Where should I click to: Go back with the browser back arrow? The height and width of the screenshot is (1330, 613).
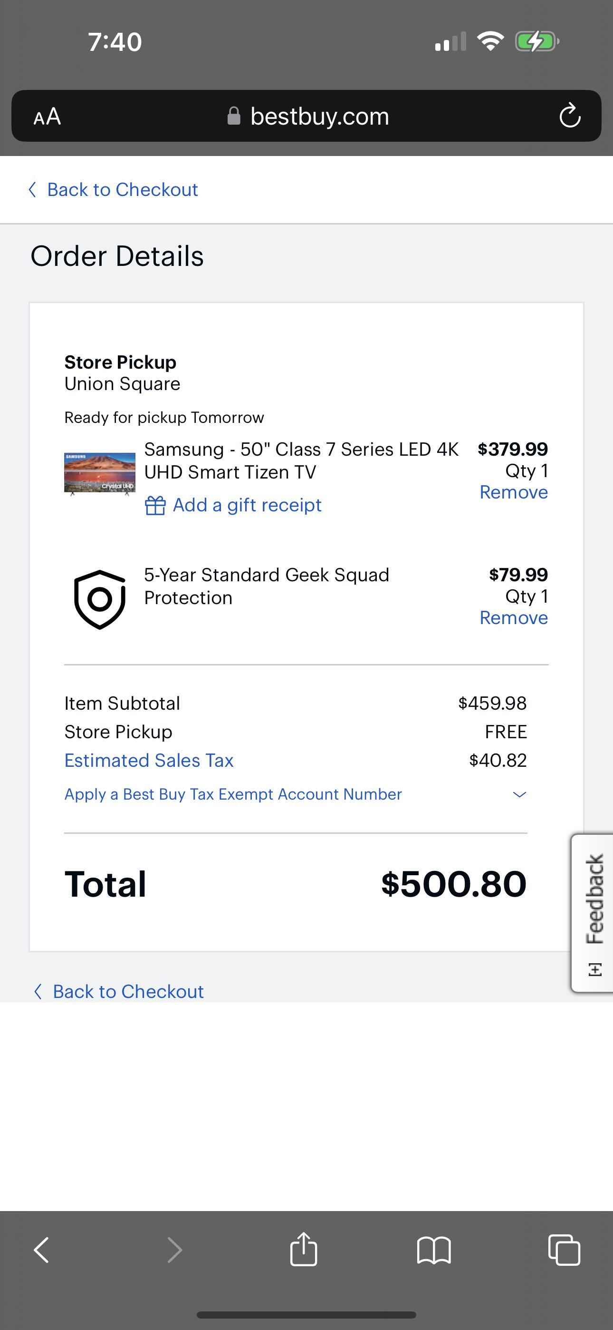pyautogui.click(x=41, y=1250)
